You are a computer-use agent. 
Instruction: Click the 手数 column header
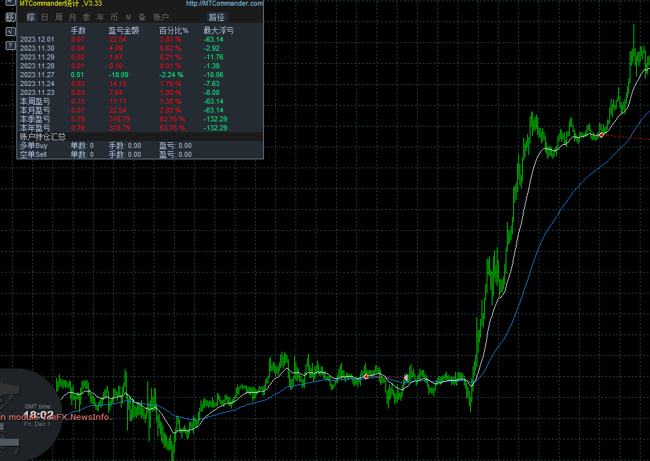tap(78, 30)
